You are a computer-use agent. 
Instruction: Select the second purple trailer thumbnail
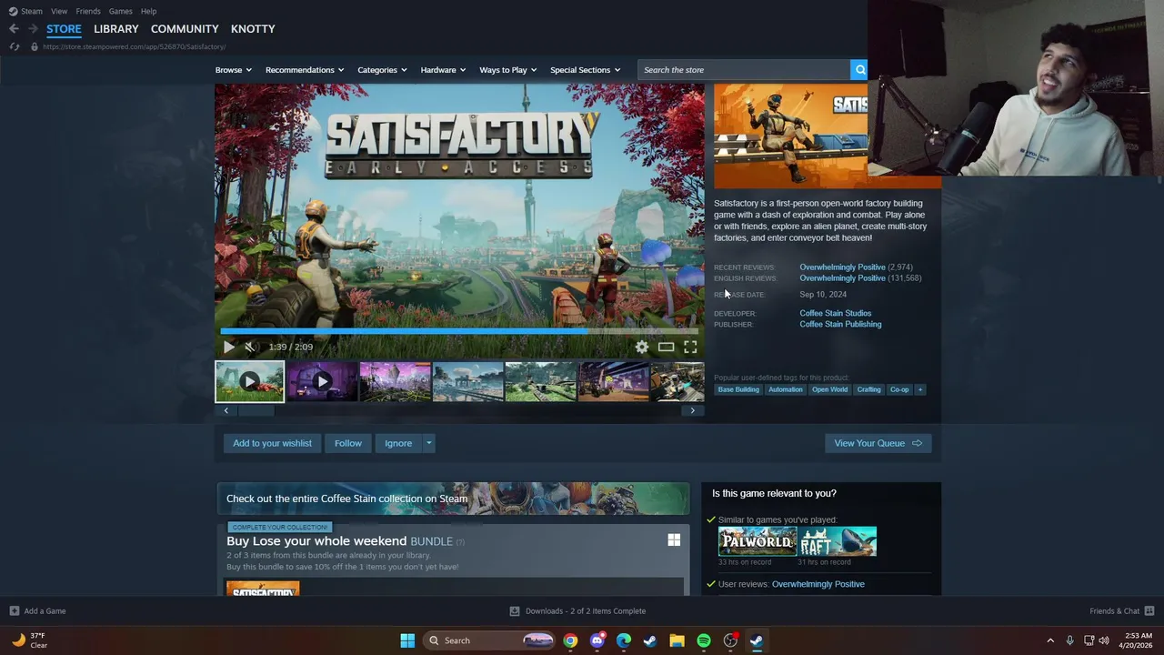coord(322,382)
